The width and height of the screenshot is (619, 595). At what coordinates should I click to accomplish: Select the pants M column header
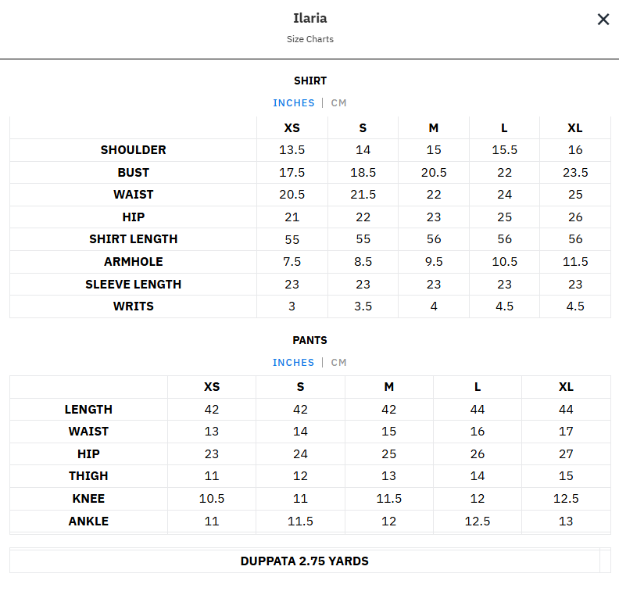(x=389, y=387)
